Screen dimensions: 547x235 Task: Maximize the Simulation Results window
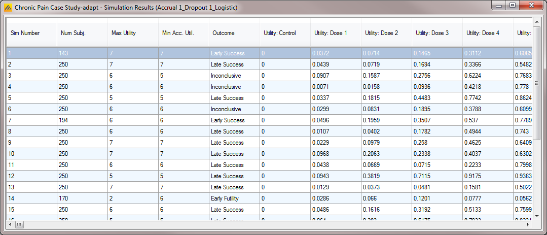point(512,6)
